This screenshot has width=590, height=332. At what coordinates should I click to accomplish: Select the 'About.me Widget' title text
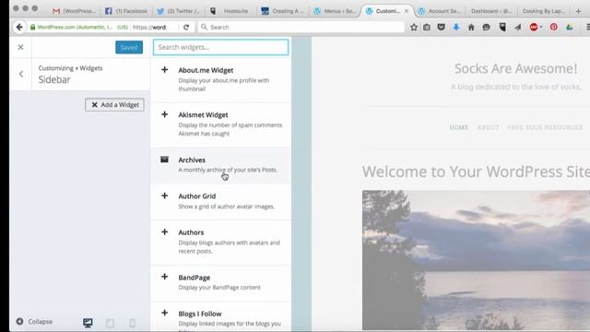206,70
